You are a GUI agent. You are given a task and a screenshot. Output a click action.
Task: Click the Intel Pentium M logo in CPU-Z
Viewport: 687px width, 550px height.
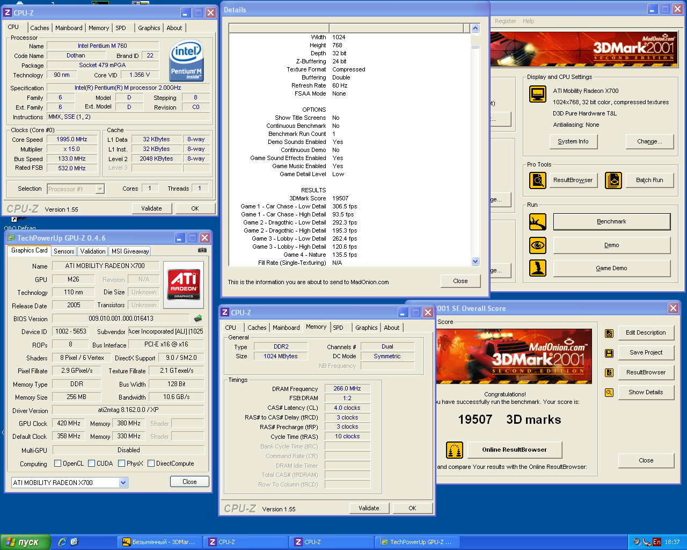coord(187,62)
